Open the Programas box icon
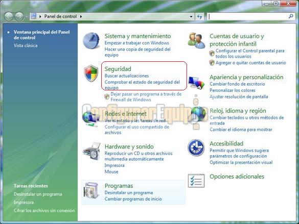 [x=91, y=190]
